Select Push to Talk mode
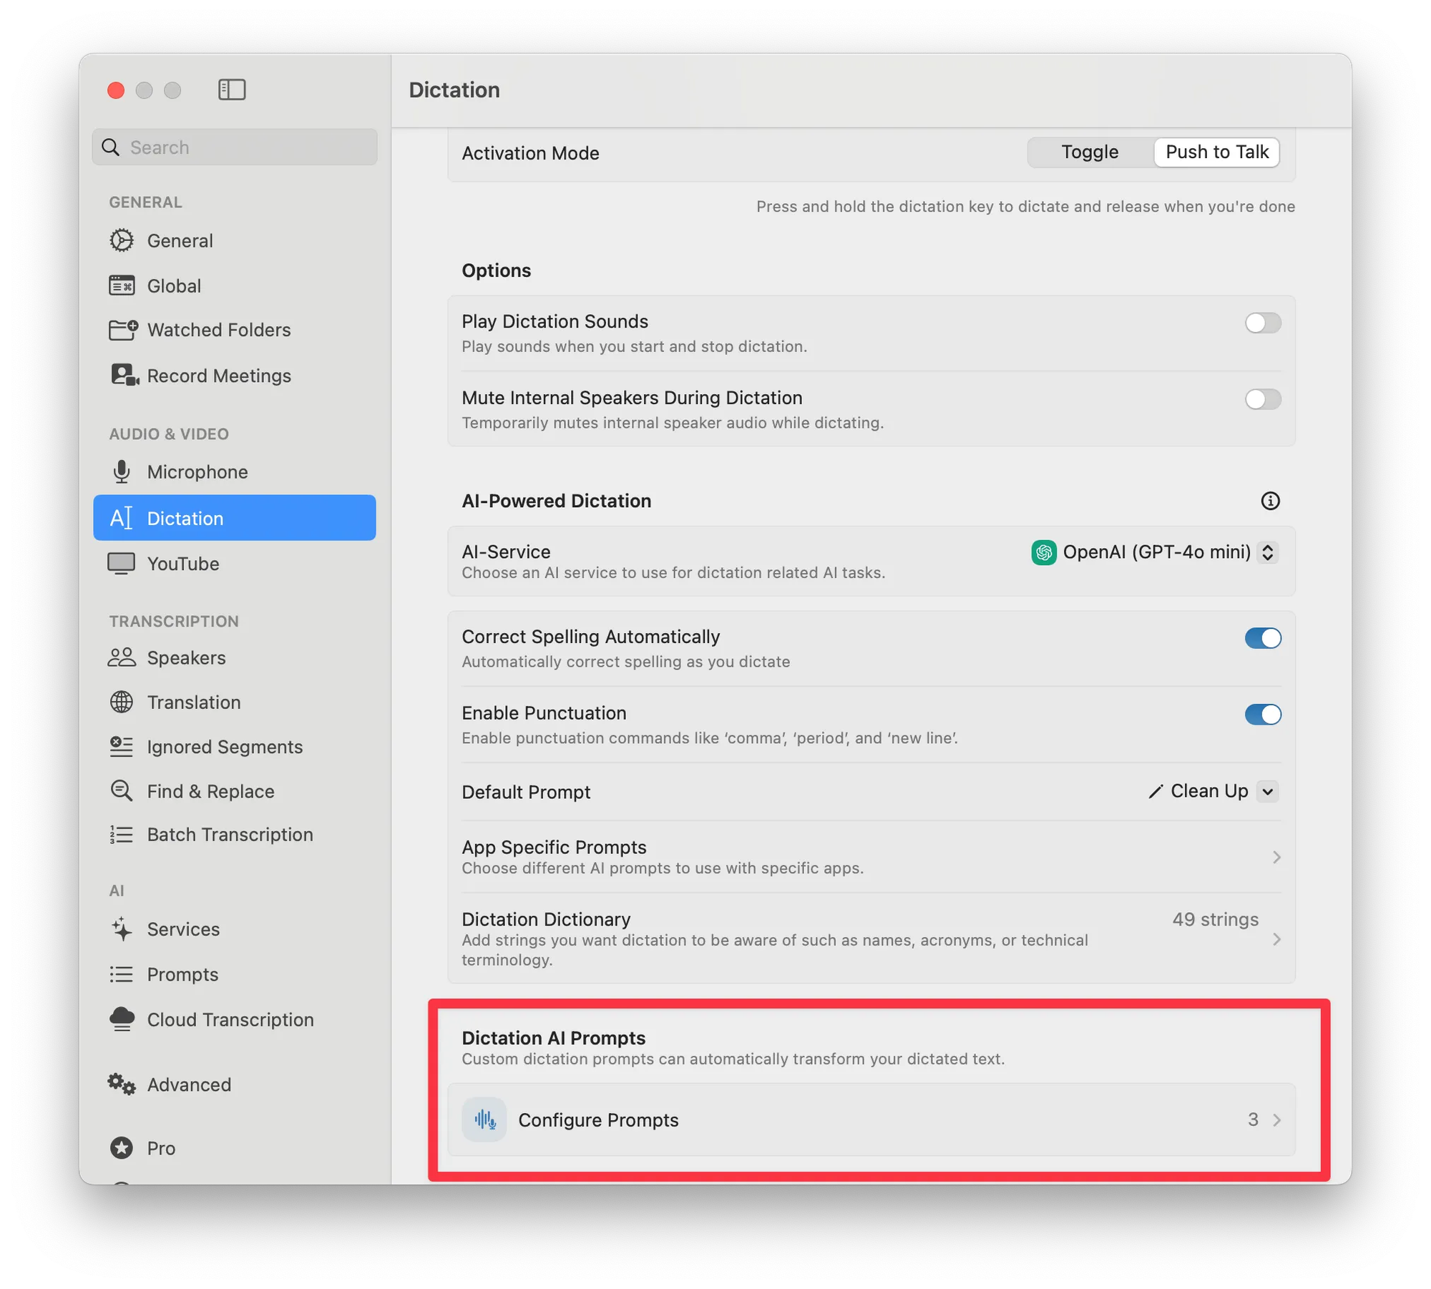The height and width of the screenshot is (1289, 1431). pos(1216,152)
